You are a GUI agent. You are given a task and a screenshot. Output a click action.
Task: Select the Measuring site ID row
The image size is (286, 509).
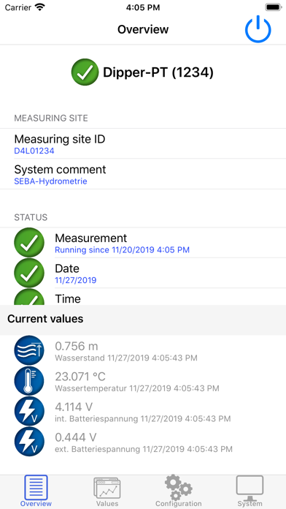point(143,144)
